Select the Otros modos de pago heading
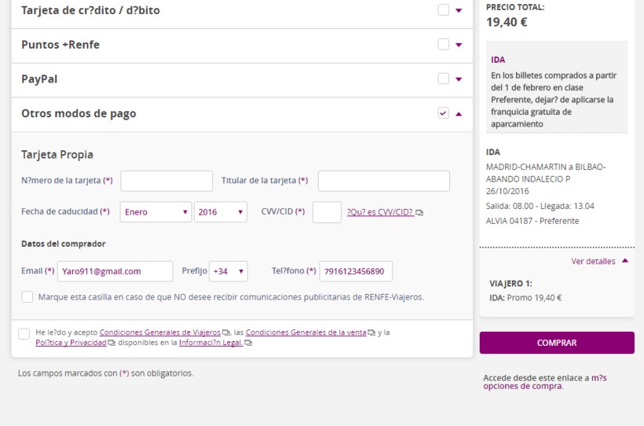Screen dimensions: 644x426 (79, 113)
